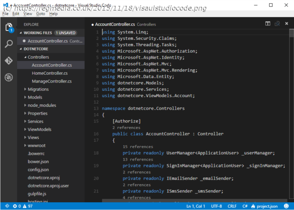
Task: Click the flame icon beside project.json
Action: tap(253, 206)
